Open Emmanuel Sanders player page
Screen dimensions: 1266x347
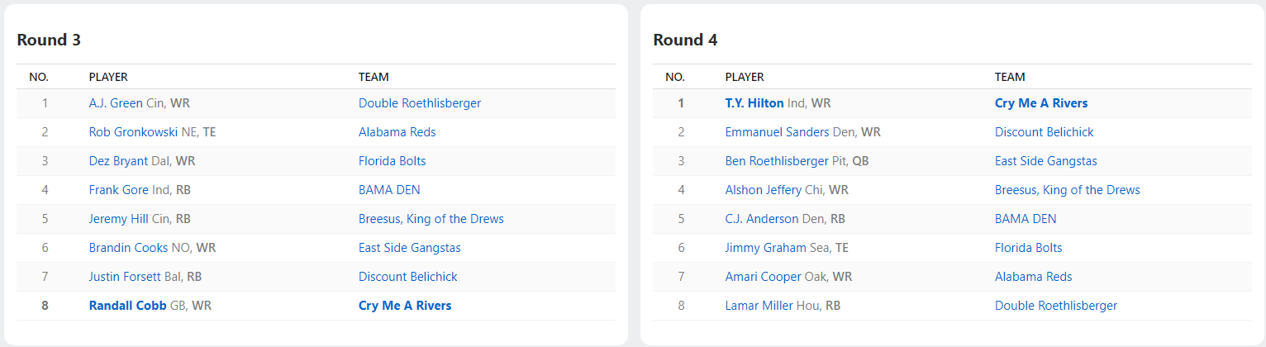777,132
